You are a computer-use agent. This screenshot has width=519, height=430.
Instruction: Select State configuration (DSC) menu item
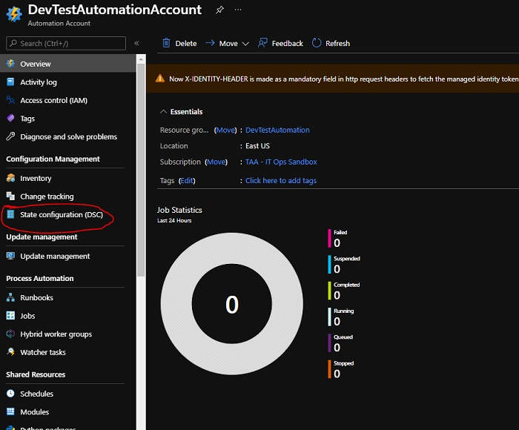[62, 215]
